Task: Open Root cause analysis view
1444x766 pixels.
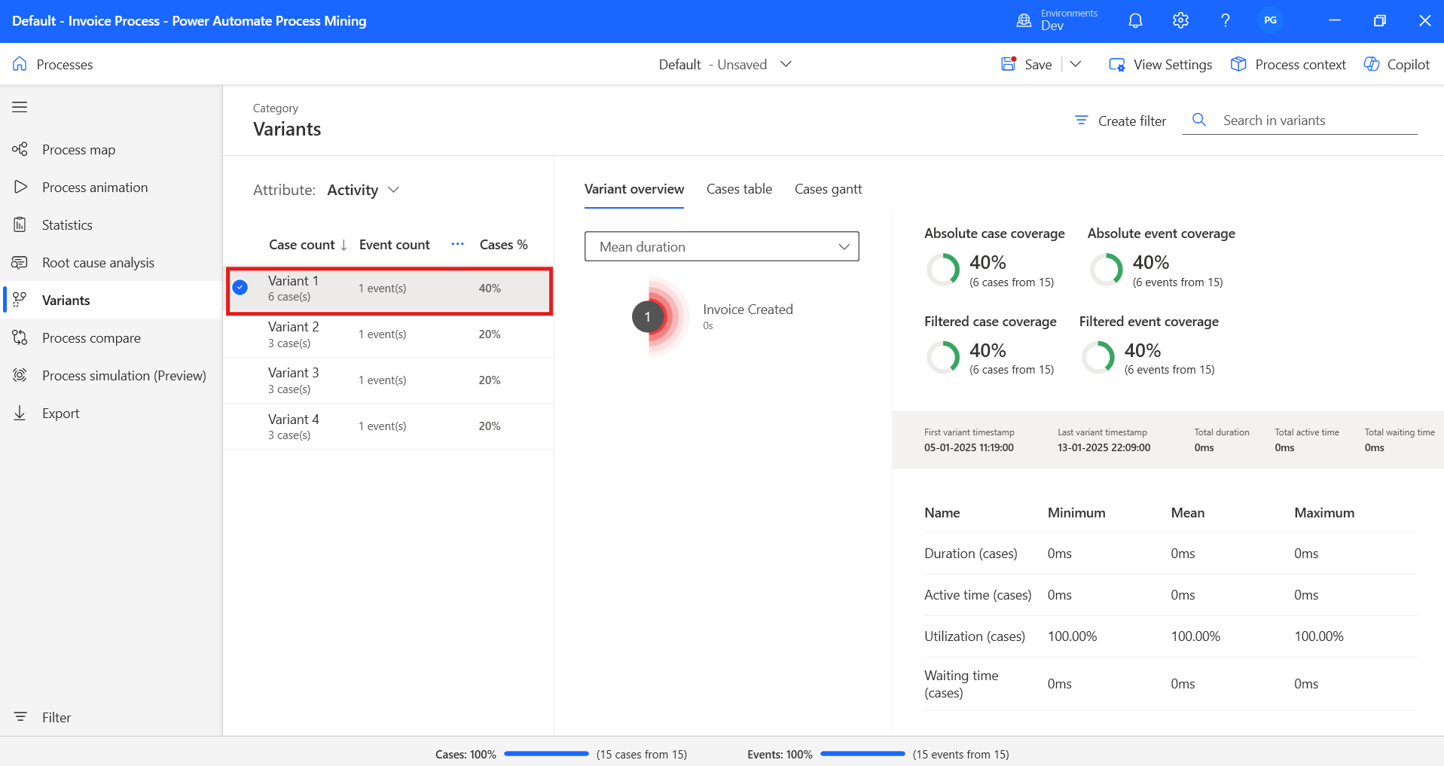Action: (x=98, y=263)
